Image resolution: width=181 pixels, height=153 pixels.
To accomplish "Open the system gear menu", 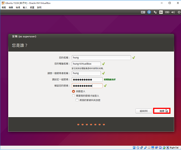I will coord(179,12).
